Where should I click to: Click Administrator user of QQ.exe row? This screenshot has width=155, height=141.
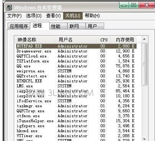72,66
